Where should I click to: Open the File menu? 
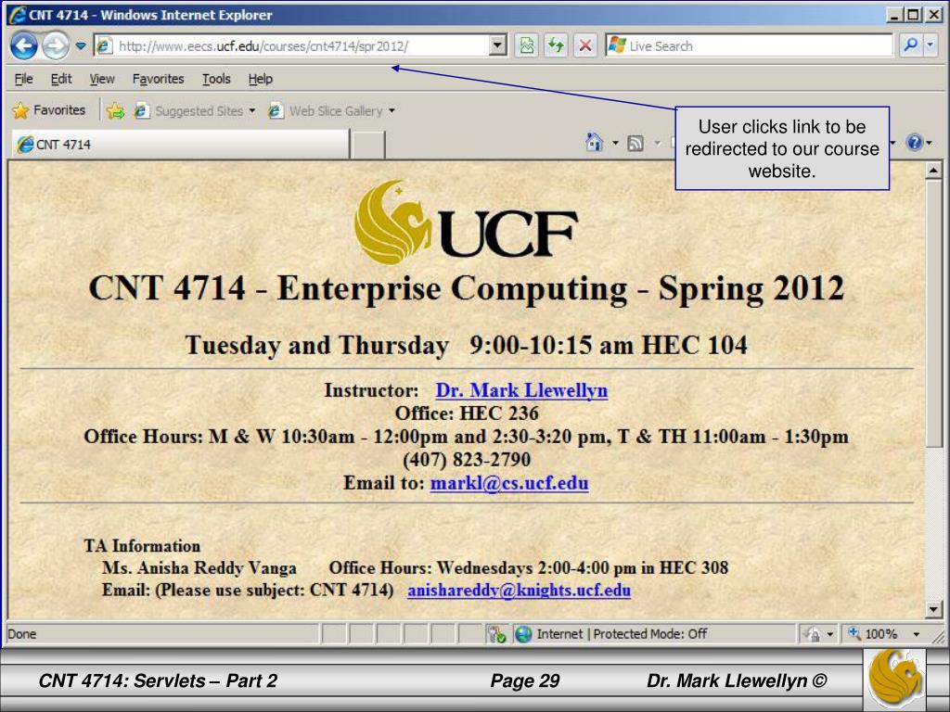tap(23, 79)
